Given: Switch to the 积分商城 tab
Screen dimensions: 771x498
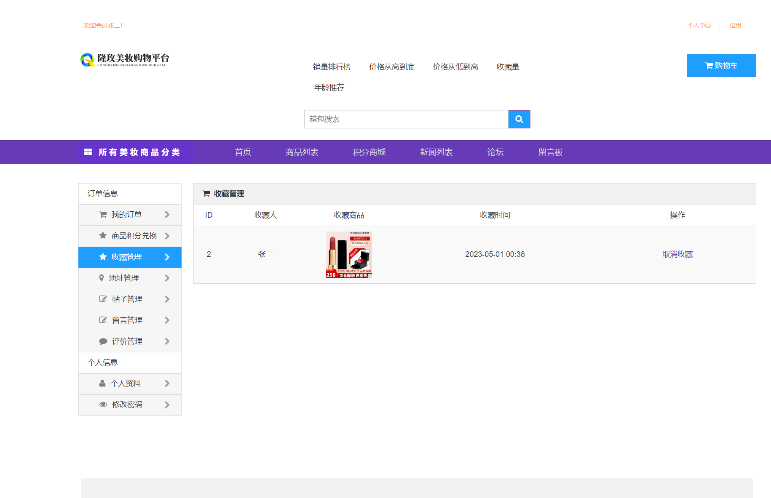Looking at the screenshot, I should [x=369, y=152].
